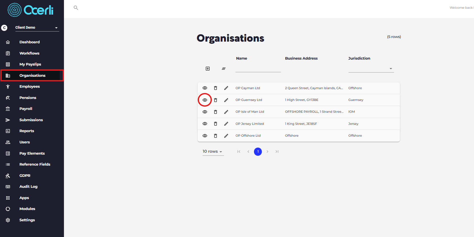View OP Offshore Ltd with eye icon
This screenshot has height=237, width=474.
(x=205, y=136)
